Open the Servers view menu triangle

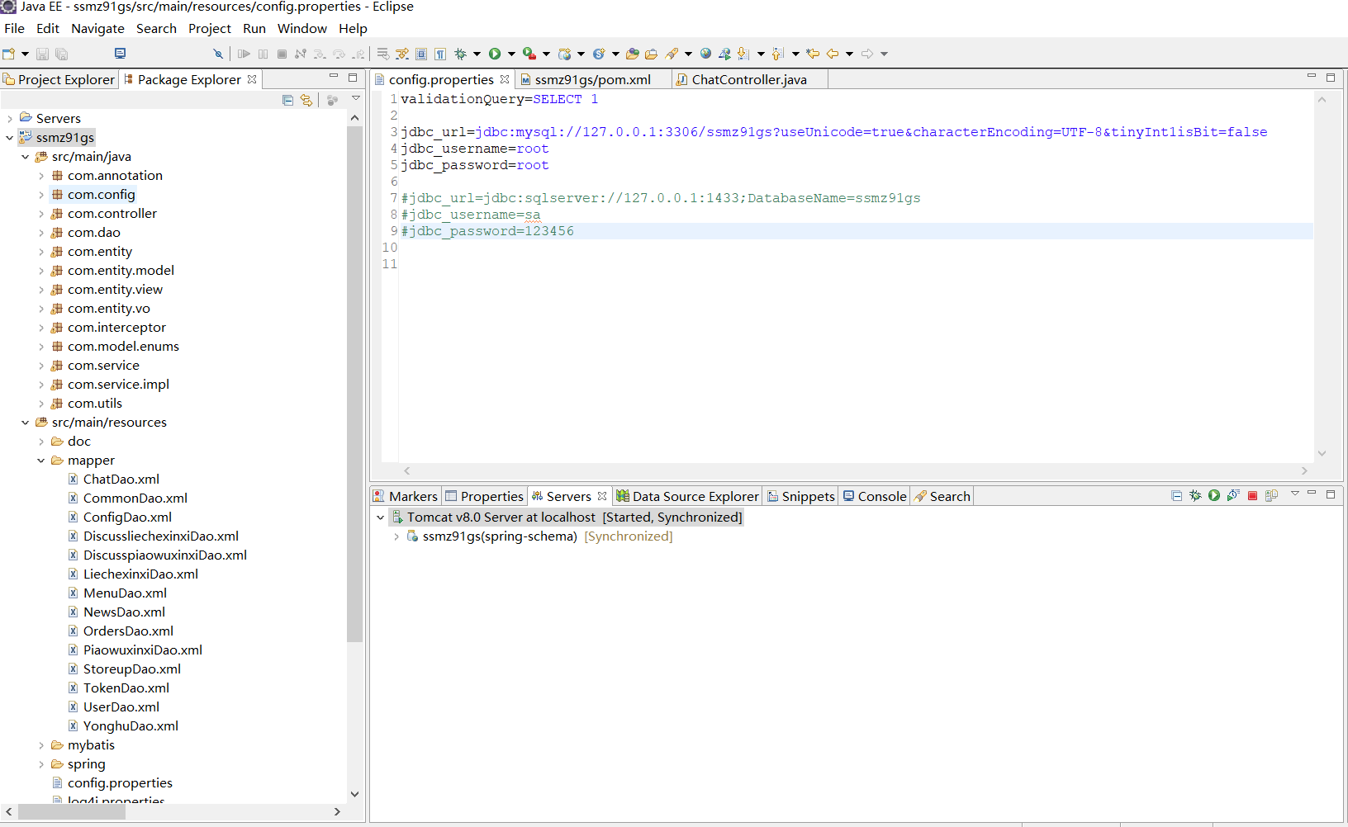(x=1295, y=494)
